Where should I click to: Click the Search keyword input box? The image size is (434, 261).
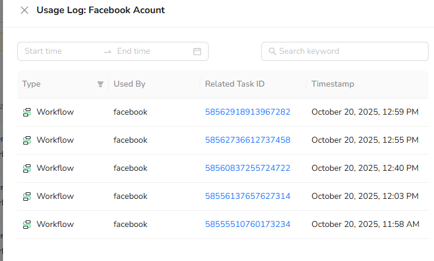(x=350, y=51)
